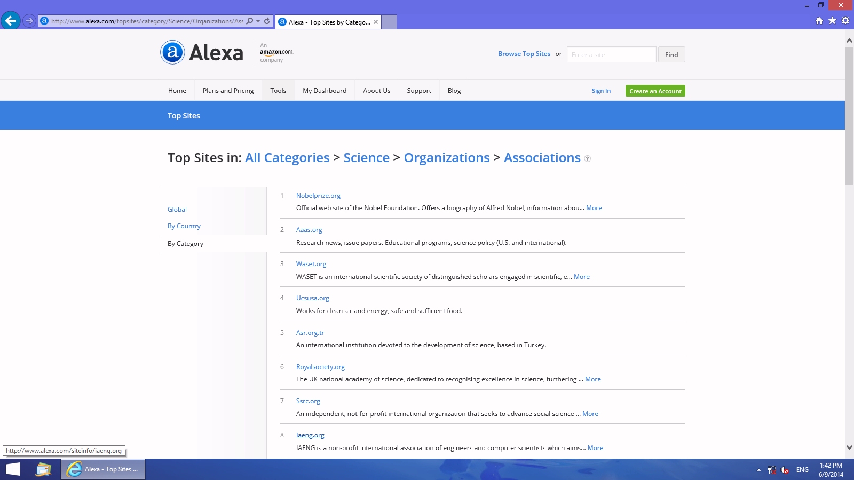Click the Sign In link
The width and height of the screenshot is (854, 480).
point(601,91)
